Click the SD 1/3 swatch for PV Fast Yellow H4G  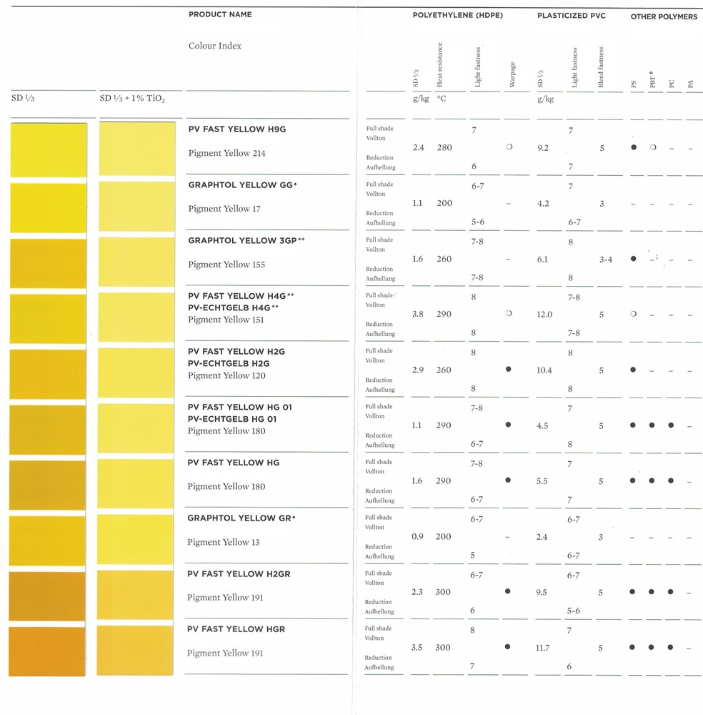[48, 319]
